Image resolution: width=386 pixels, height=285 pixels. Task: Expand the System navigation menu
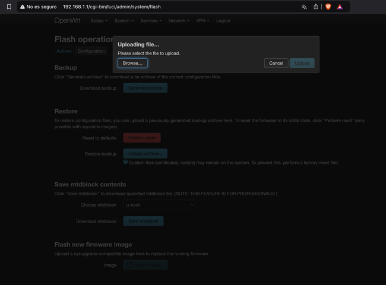pos(124,21)
